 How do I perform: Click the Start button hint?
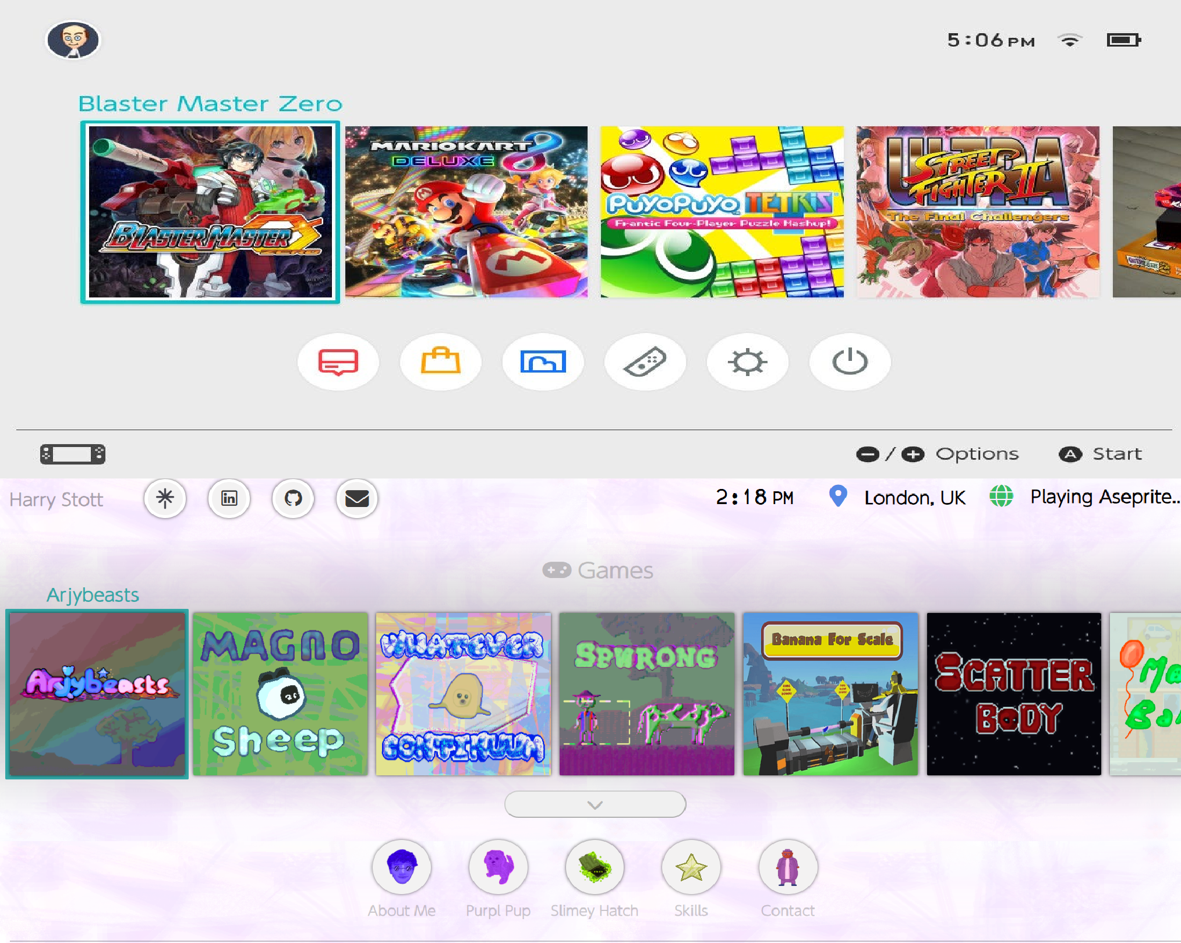(x=1101, y=454)
